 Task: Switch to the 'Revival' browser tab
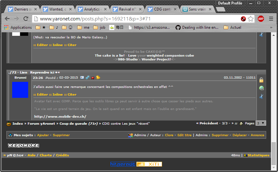127,9
